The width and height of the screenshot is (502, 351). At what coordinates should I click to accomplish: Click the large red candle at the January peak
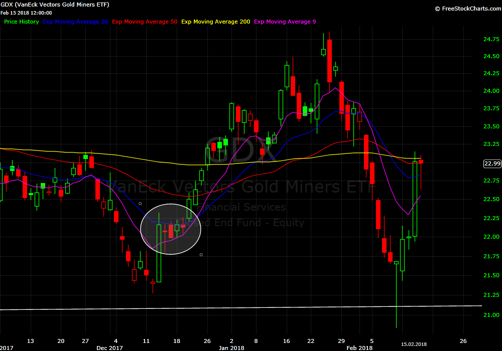(329, 61)
